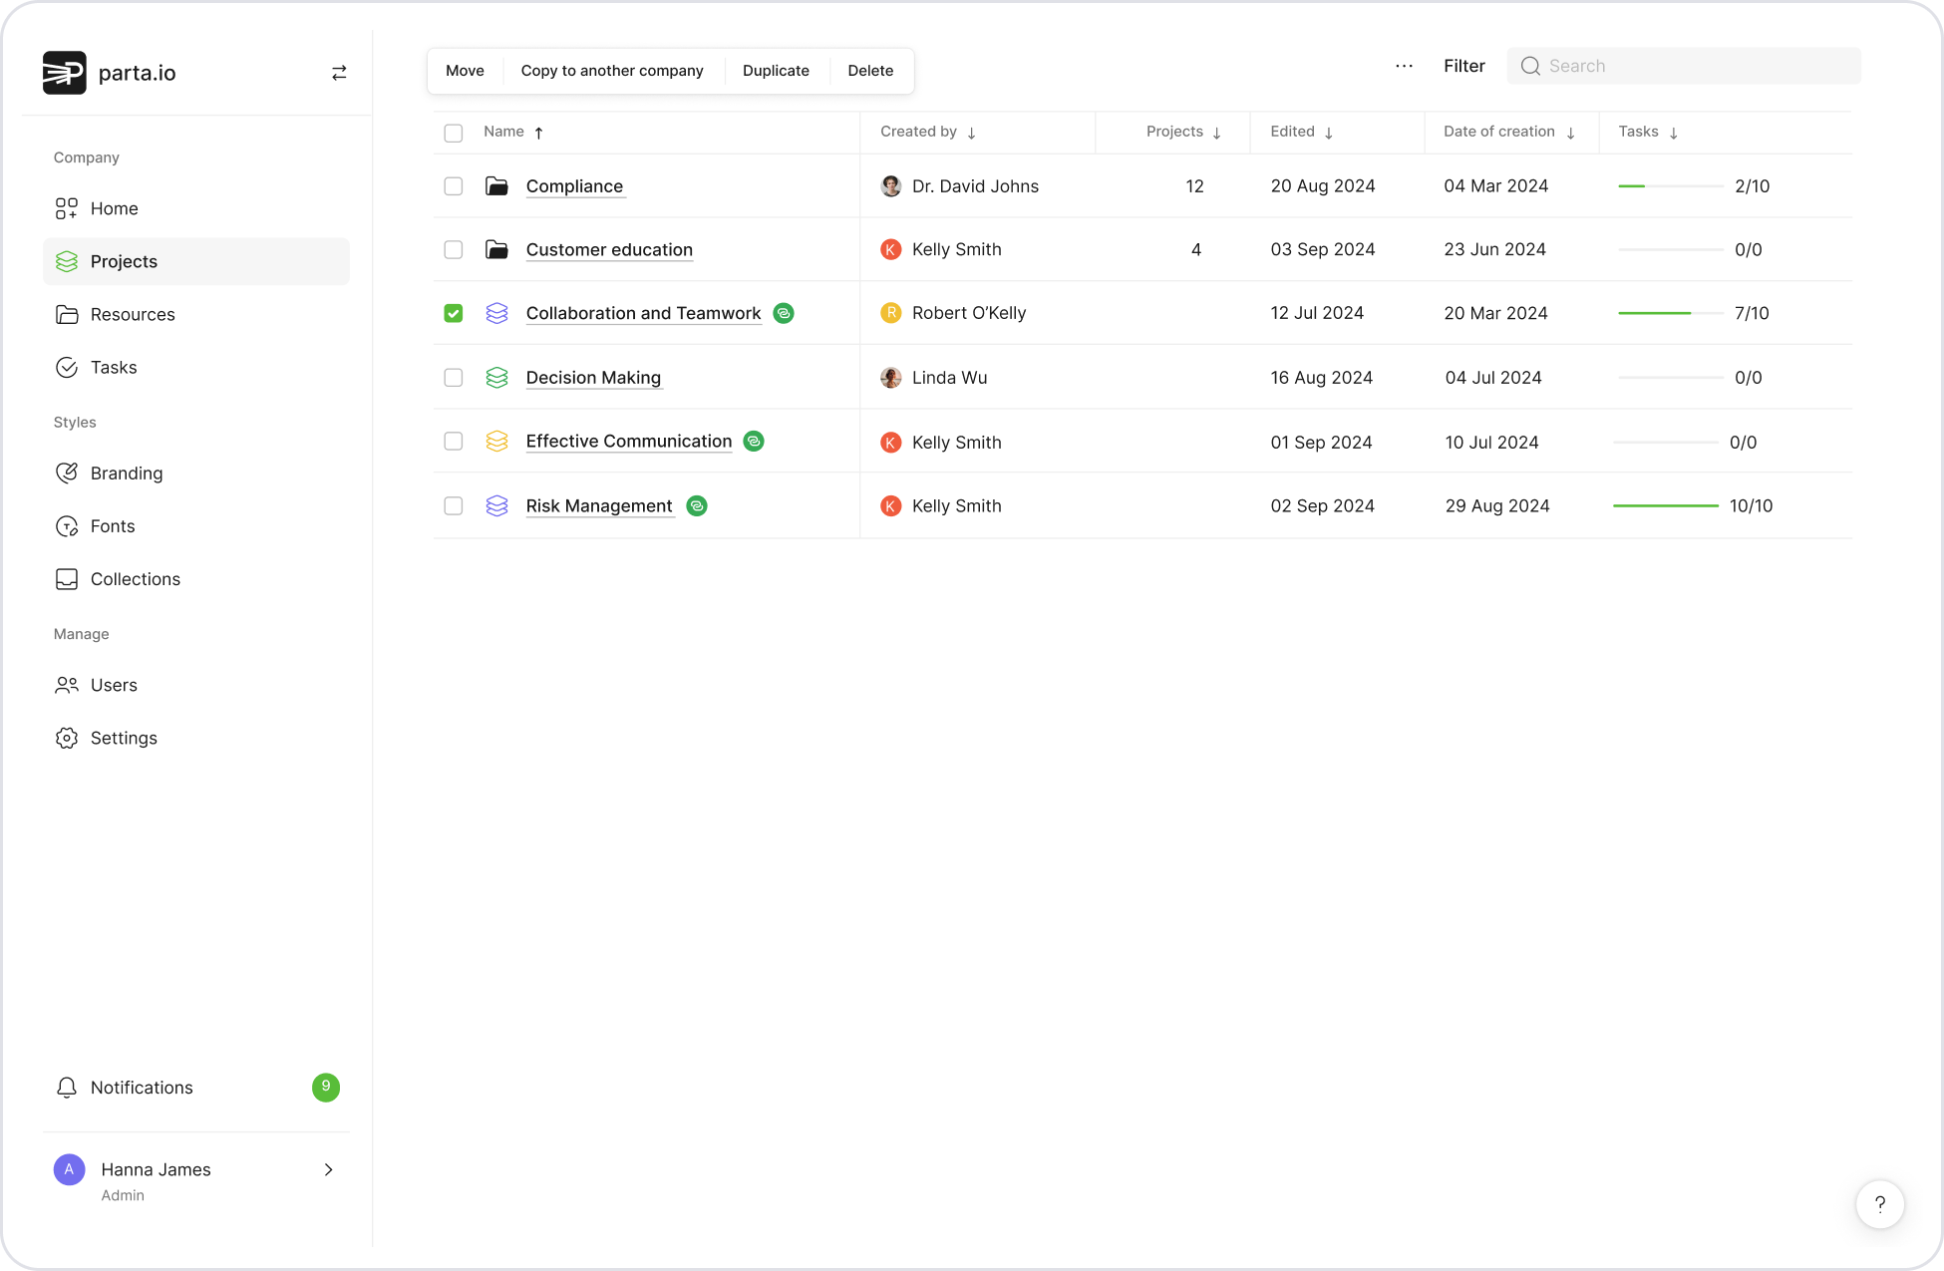Click the Duplicate button

point(776,71)
